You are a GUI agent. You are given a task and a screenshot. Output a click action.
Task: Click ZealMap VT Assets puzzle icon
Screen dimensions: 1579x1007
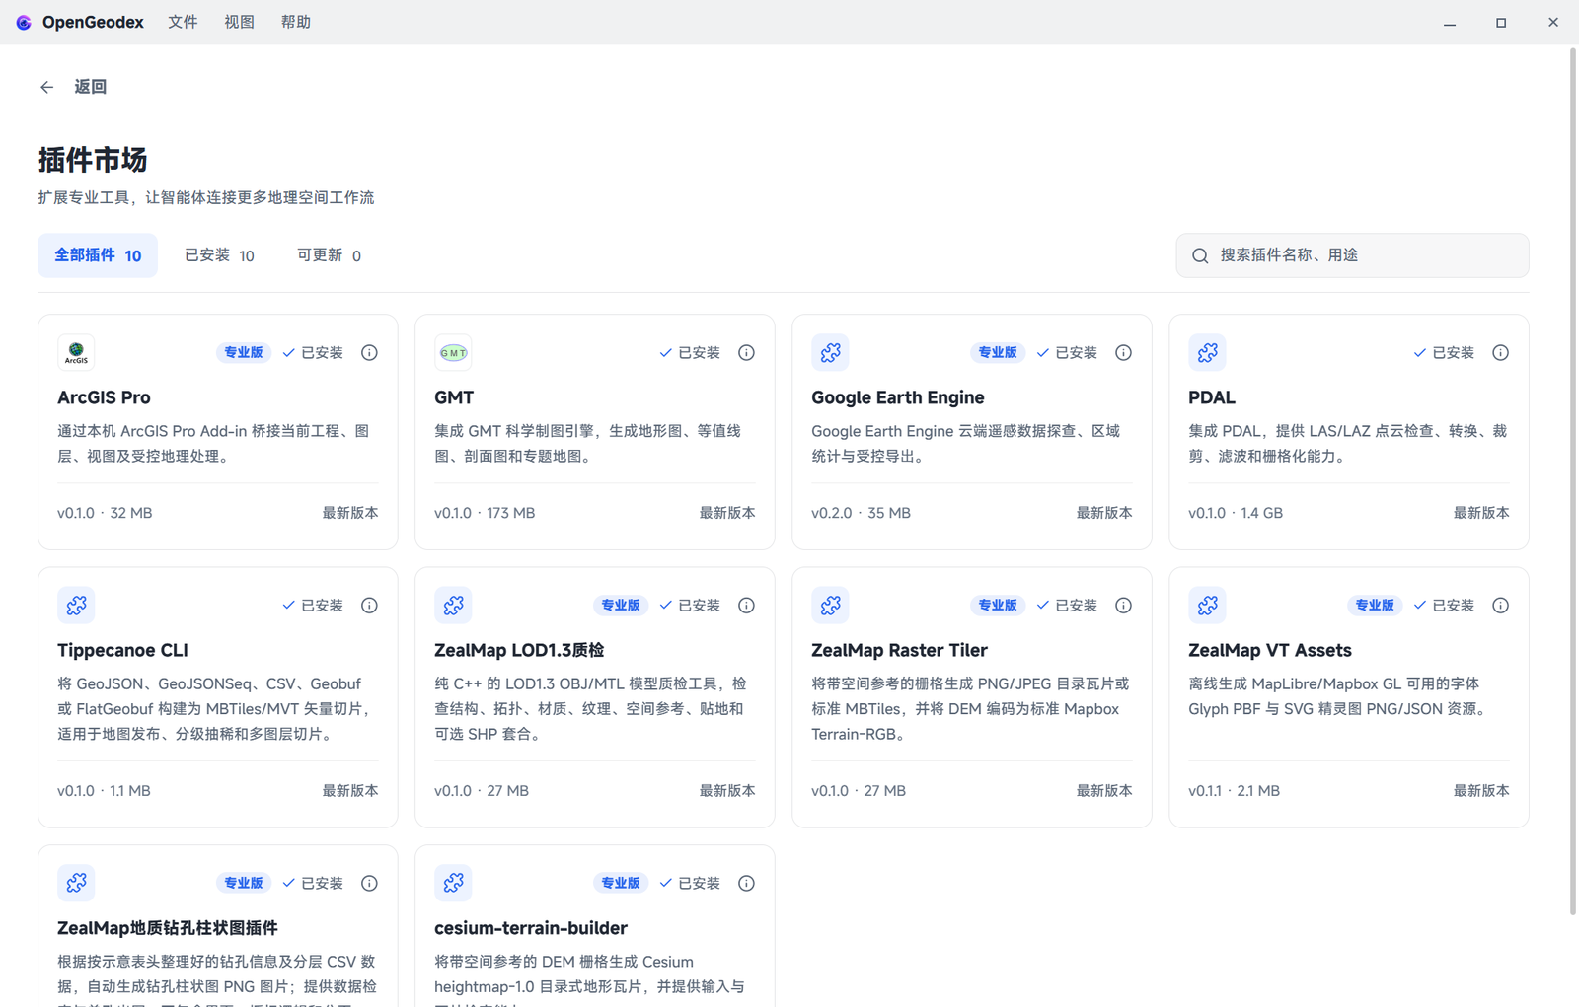(x=1207, y=606)
